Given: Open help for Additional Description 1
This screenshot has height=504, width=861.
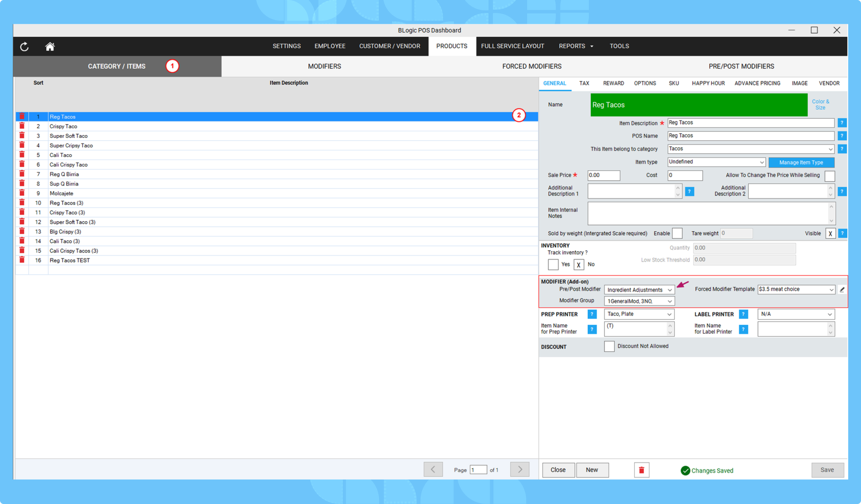Looking at the screenshot, I should pos(689,191).
